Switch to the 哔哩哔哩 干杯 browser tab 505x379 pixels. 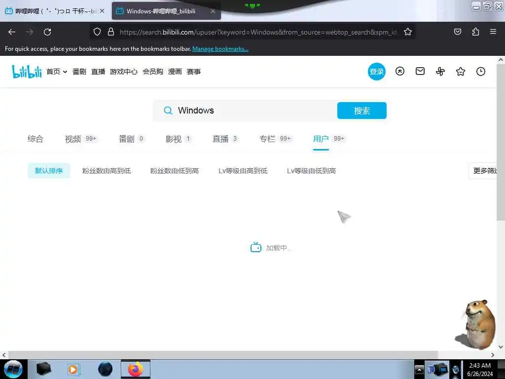[x=55, y=11]
